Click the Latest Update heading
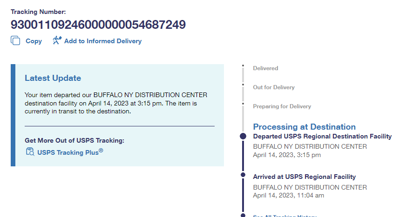Viewport: 399px width, 217px height. [53, 78]
